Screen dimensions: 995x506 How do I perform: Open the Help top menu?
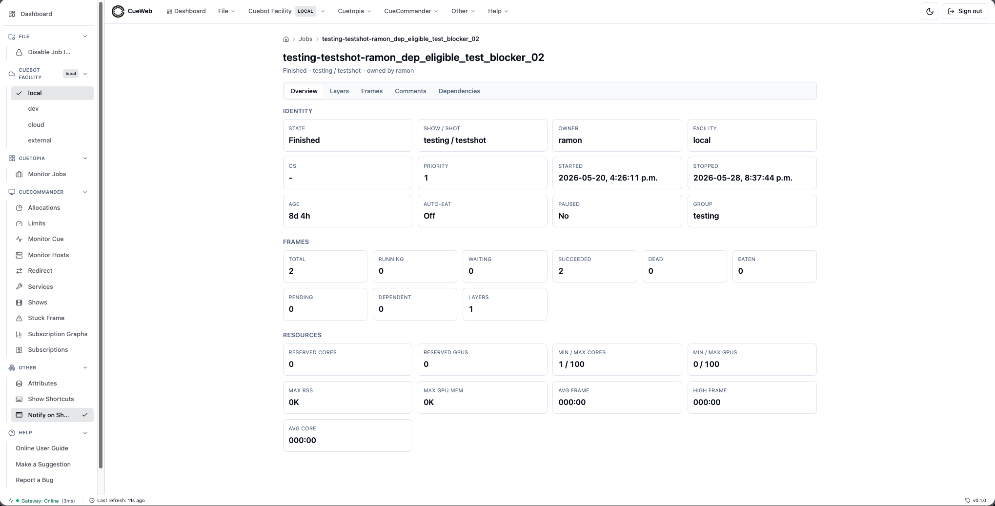coord(498,11)
